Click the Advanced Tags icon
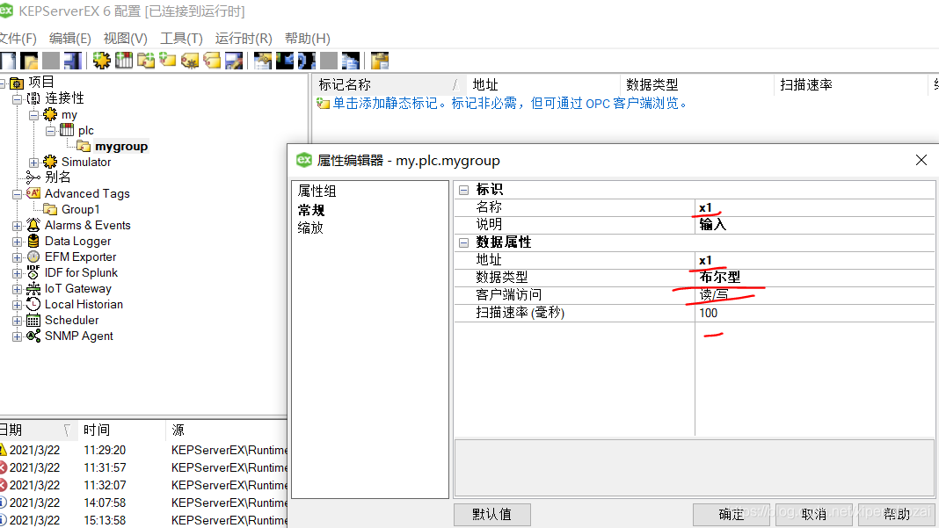 pyautogui.click(x=33, y=193)
